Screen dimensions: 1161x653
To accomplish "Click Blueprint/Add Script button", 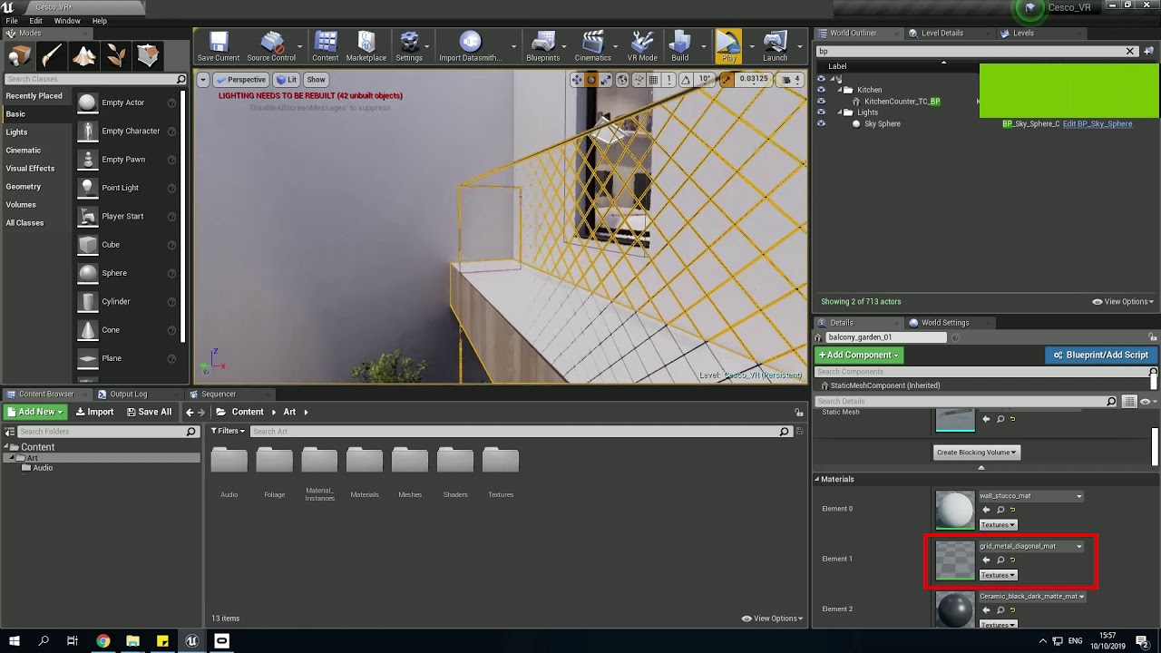I will (x=1100, y=355).
